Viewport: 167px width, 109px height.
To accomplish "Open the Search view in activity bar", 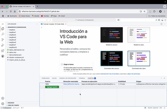I will coord(3,34).
